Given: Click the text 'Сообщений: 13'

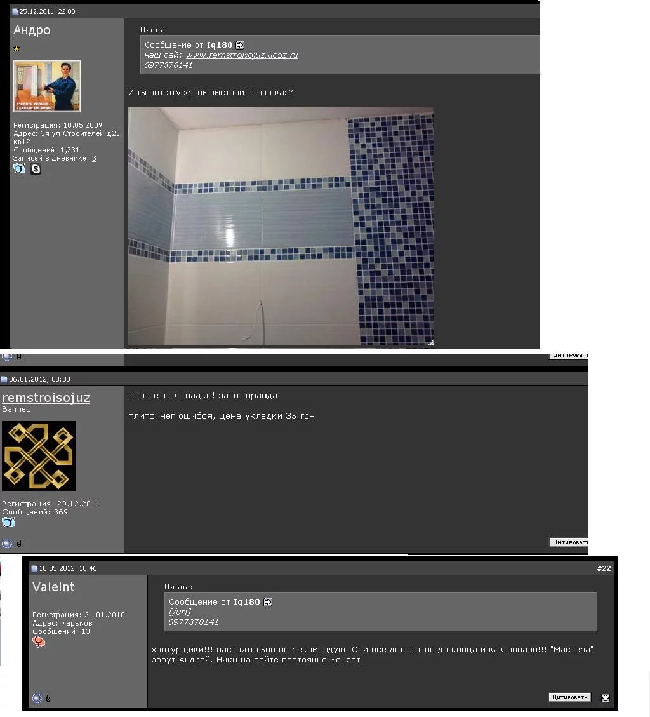Looking at the screenshot, I should pyautogui.click(x=61, y=631).
